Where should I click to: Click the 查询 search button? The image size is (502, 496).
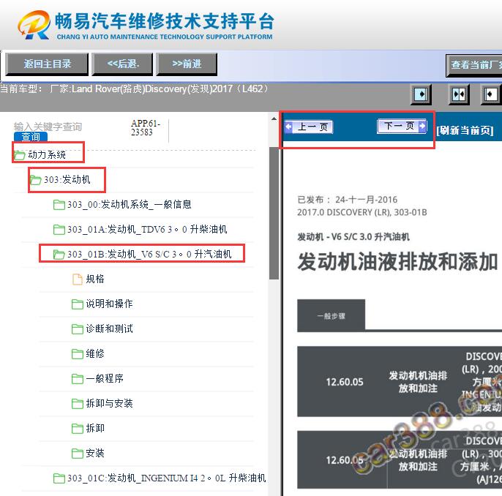coord(31,137)
